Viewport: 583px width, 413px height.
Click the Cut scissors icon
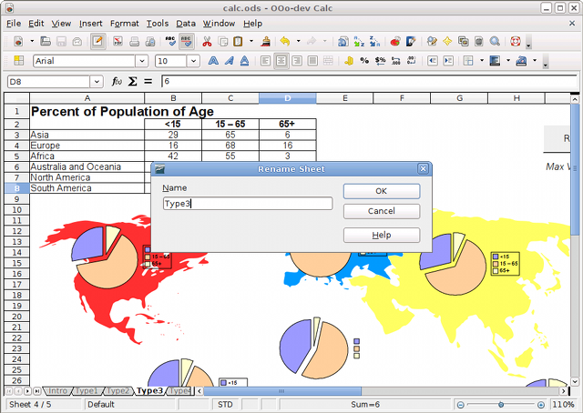tap(207, 42)
